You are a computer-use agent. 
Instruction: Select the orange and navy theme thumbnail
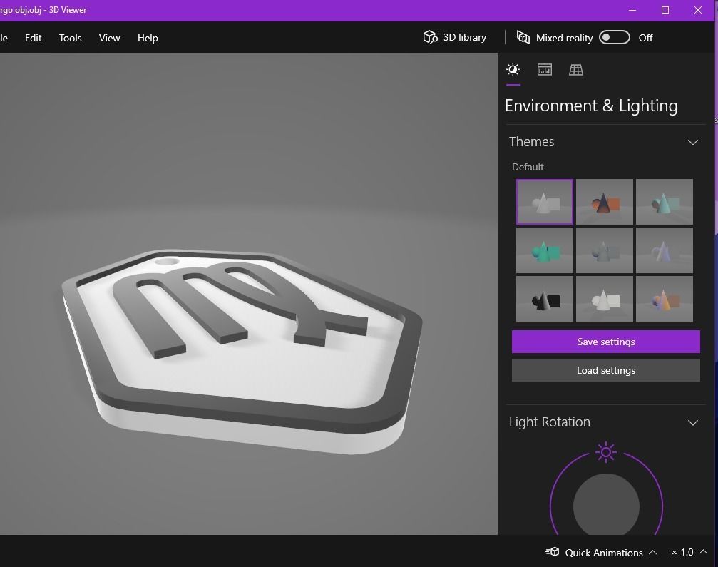coord(605,202)
